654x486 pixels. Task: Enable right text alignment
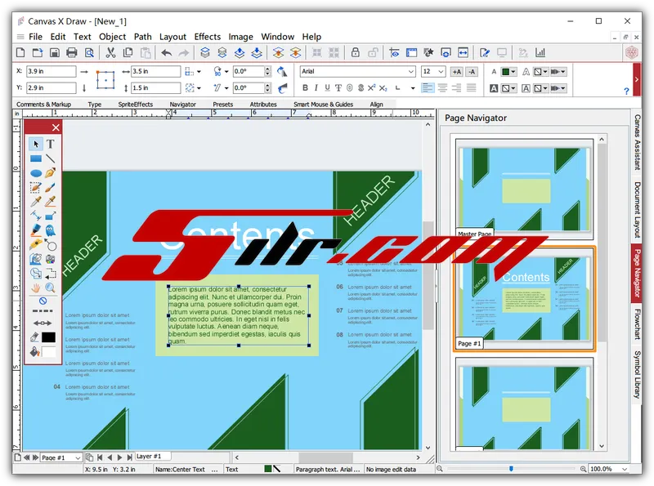(457, 87)
